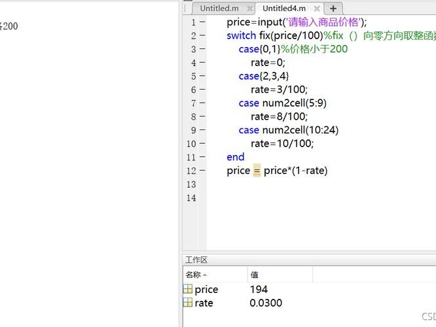Image resolution: width=436 pixels, height=327 pixels.
Task: Click the switch keyword on line 2
Action: pos(241,35)
